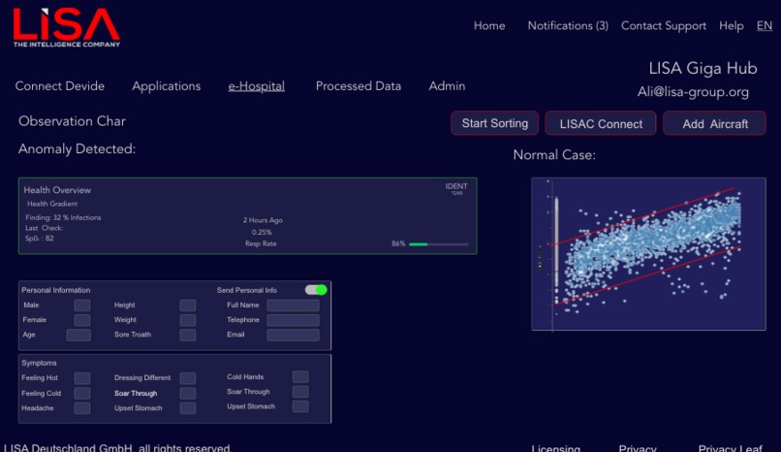Click the Observation Char heading
The image size is (781, 452).
(72, 121)
